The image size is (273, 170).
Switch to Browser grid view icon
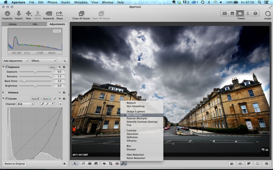(x=225, y=14)
